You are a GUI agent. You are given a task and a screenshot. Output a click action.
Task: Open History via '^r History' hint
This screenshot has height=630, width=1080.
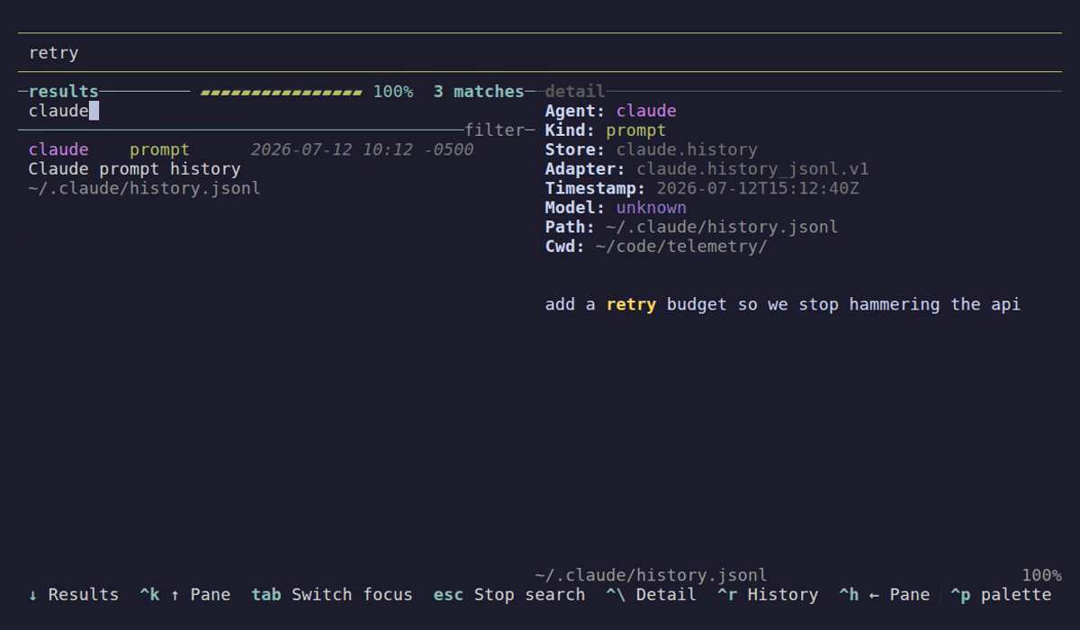coord(768,594)
